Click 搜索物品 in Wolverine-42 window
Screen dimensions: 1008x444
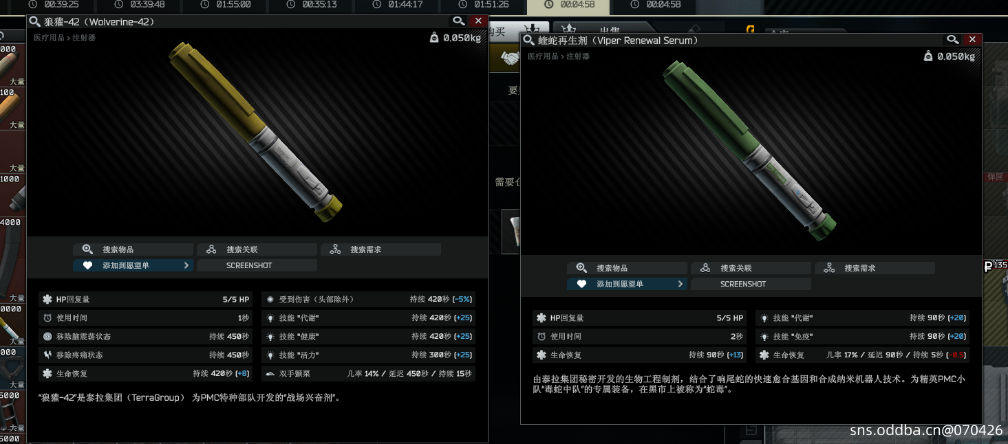(133, 249)
